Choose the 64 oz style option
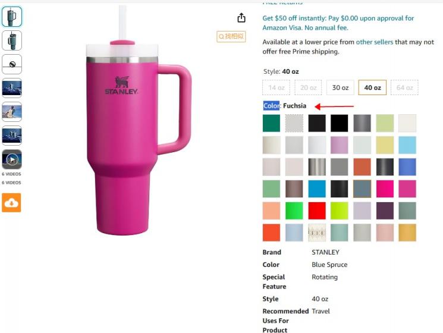The image size is (443, 333). coord(404,87)
